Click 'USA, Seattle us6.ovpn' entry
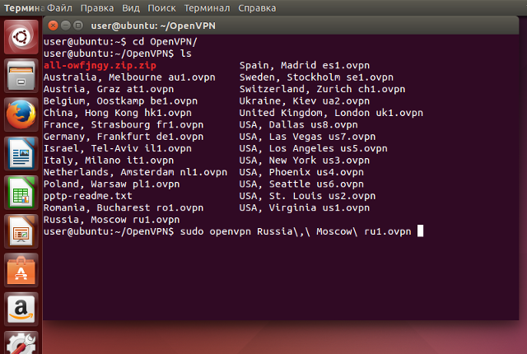Screen dimensions: 527x354 (301, 184)
